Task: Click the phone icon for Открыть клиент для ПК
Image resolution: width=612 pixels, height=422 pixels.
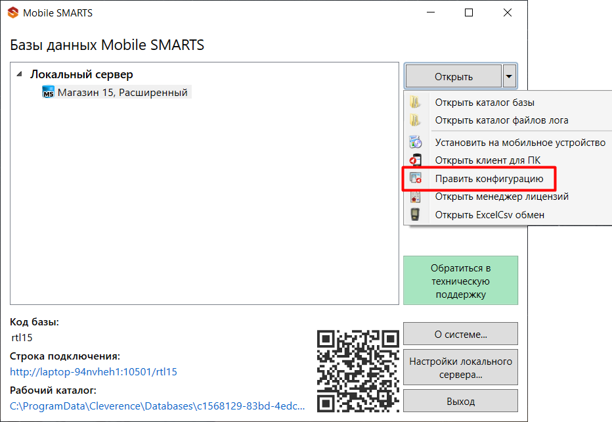Action: [415, 160]
